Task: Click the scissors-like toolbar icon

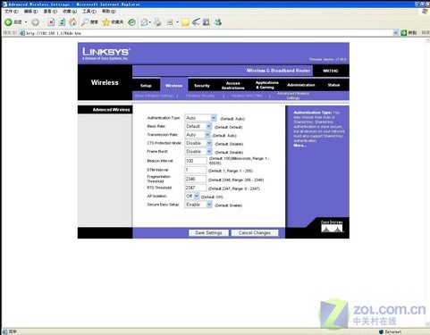Action: pos(196,22)
